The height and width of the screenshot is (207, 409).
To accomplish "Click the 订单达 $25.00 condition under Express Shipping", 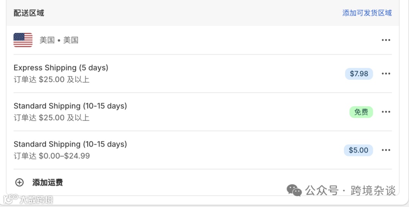I will pos(52,80).
